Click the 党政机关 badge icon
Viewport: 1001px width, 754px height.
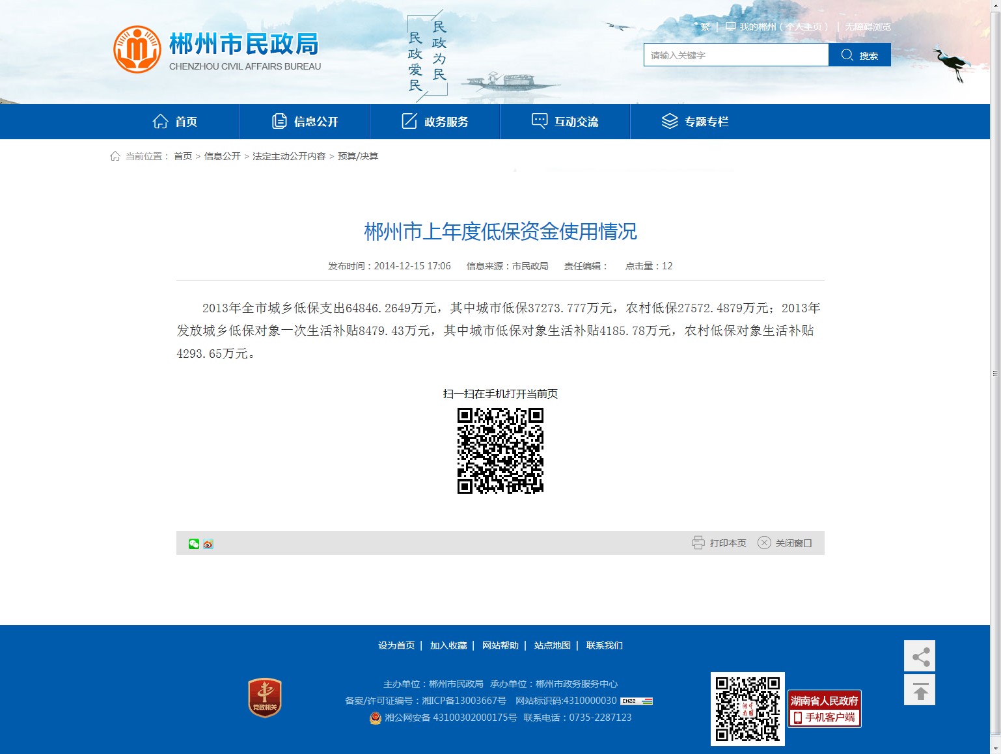pos(265,697)
